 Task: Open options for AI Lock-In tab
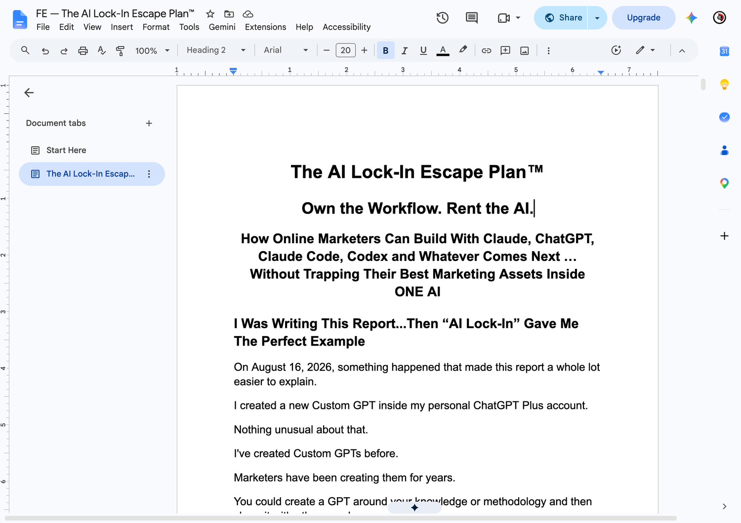pos(149,174)
